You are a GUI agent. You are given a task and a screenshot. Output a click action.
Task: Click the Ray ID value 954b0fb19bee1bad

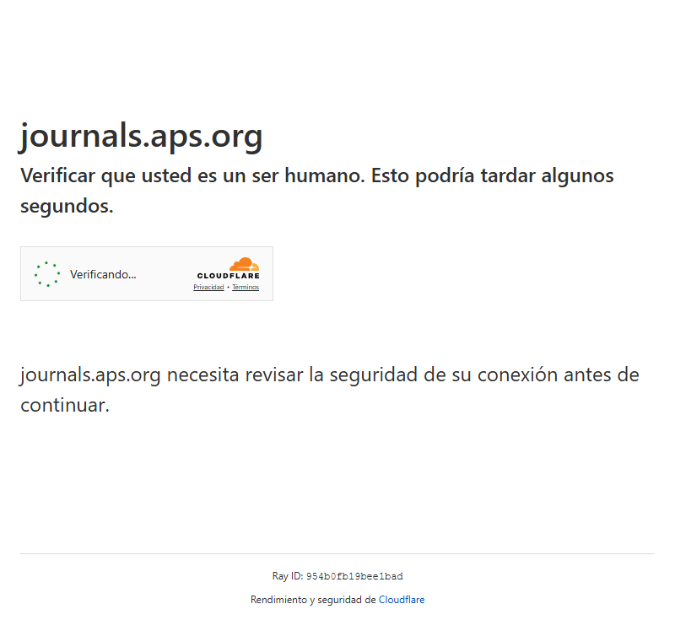(x=354, y=576)
